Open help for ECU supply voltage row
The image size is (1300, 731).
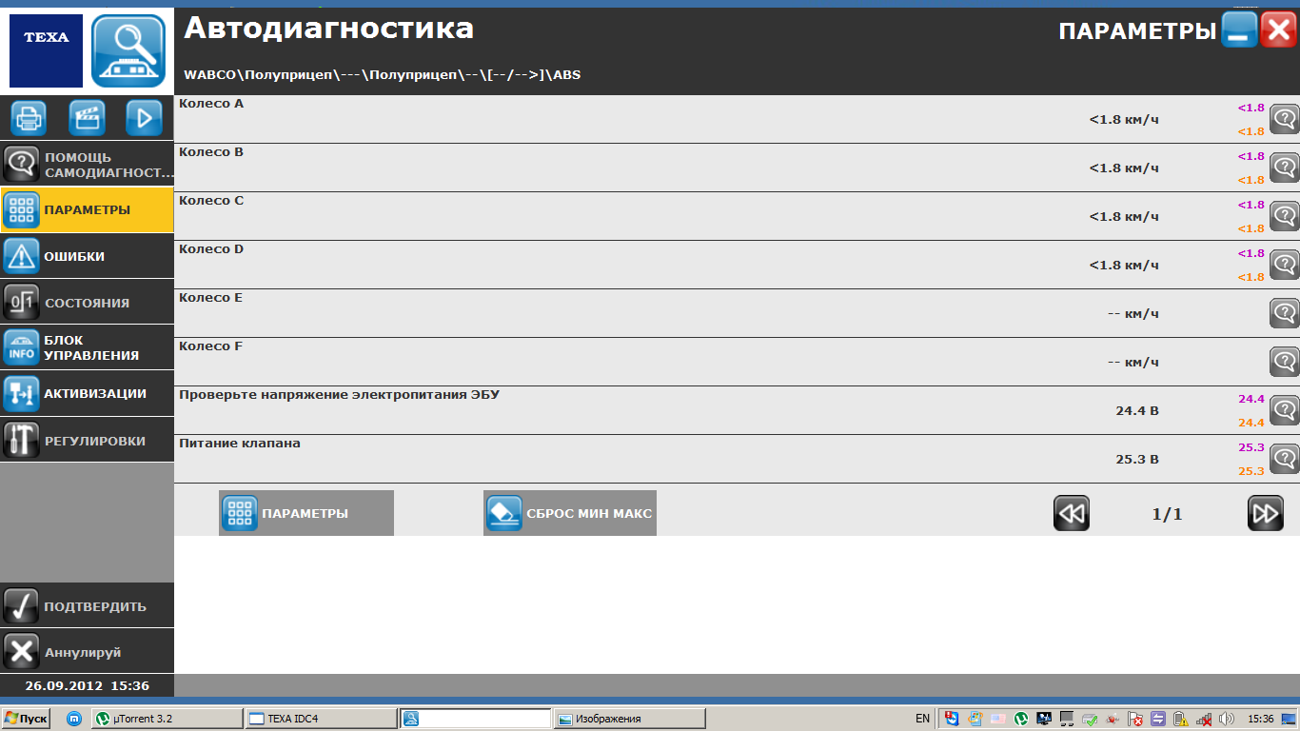pos(1284,410)
